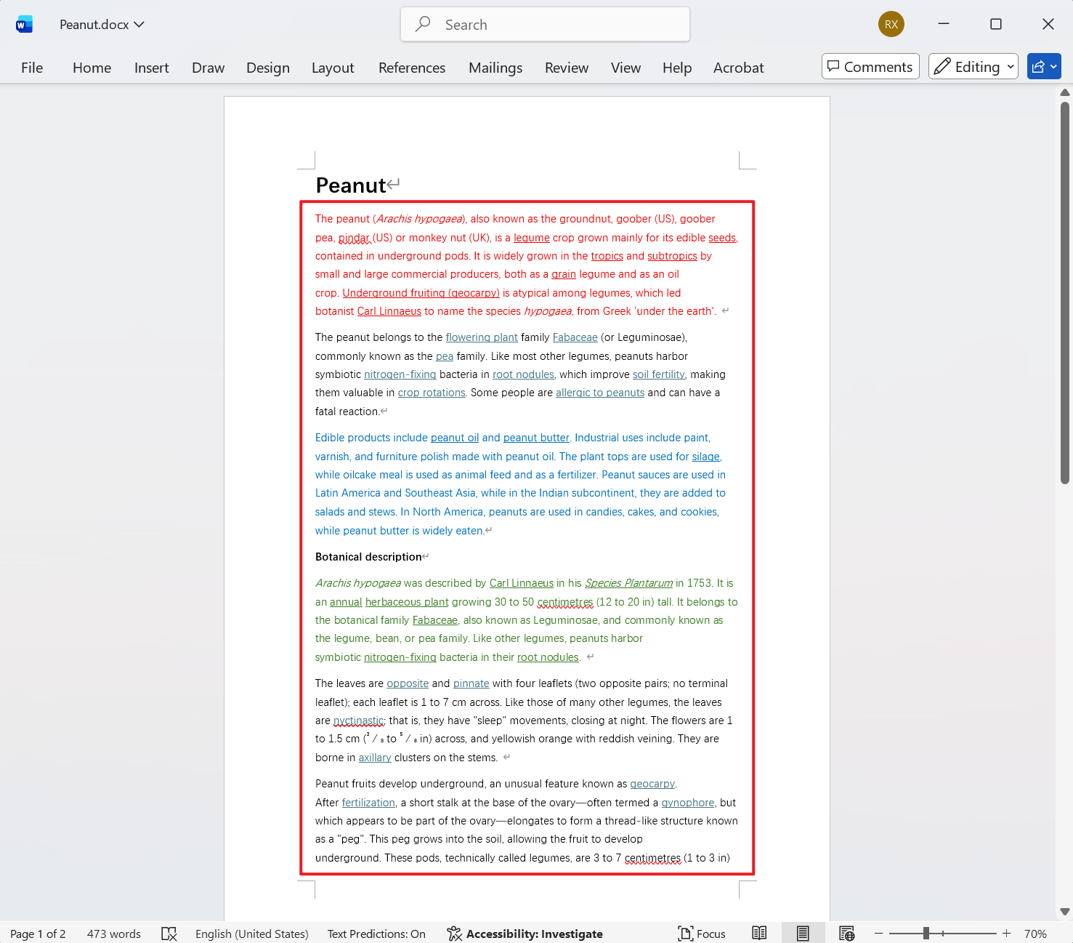Screen dimensions: 1073x943
Task: Switch to Read Mode view
Action: [759, 934]
